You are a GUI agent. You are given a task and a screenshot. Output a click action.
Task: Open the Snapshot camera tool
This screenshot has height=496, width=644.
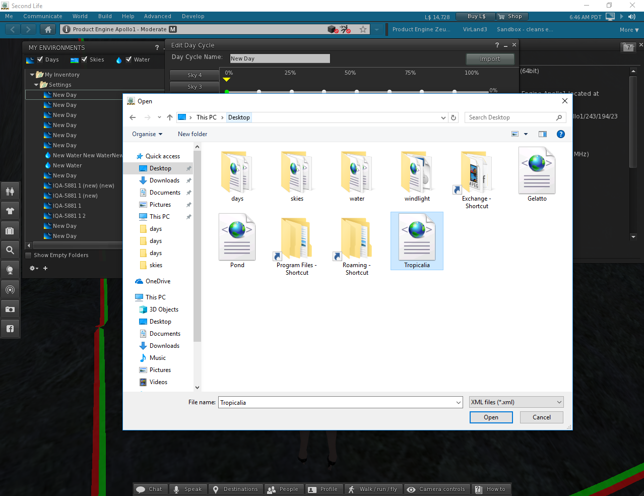[10, 309]
